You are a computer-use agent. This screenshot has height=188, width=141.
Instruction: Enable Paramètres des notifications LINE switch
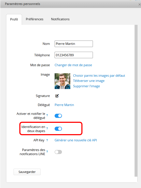coord(58,152)
